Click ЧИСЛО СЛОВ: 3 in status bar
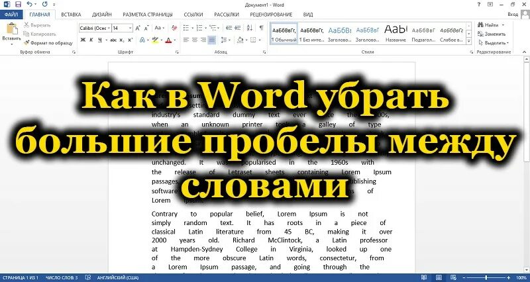 click(x=62, y=277)
